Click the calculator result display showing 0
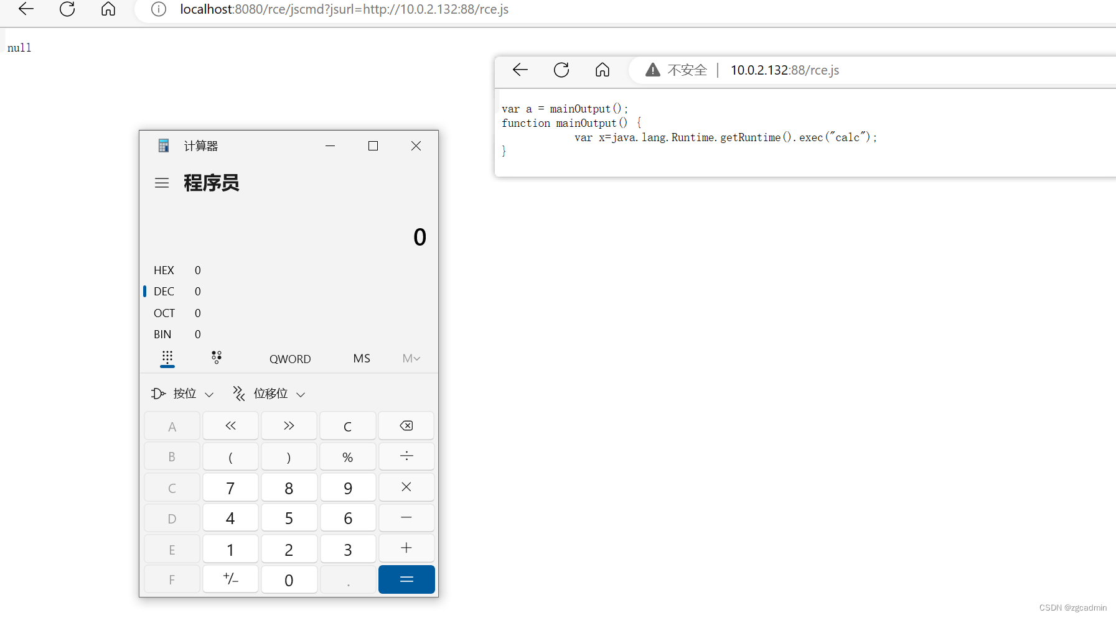This screenshot has height=618, width=1116. click(x=420, y=237)
